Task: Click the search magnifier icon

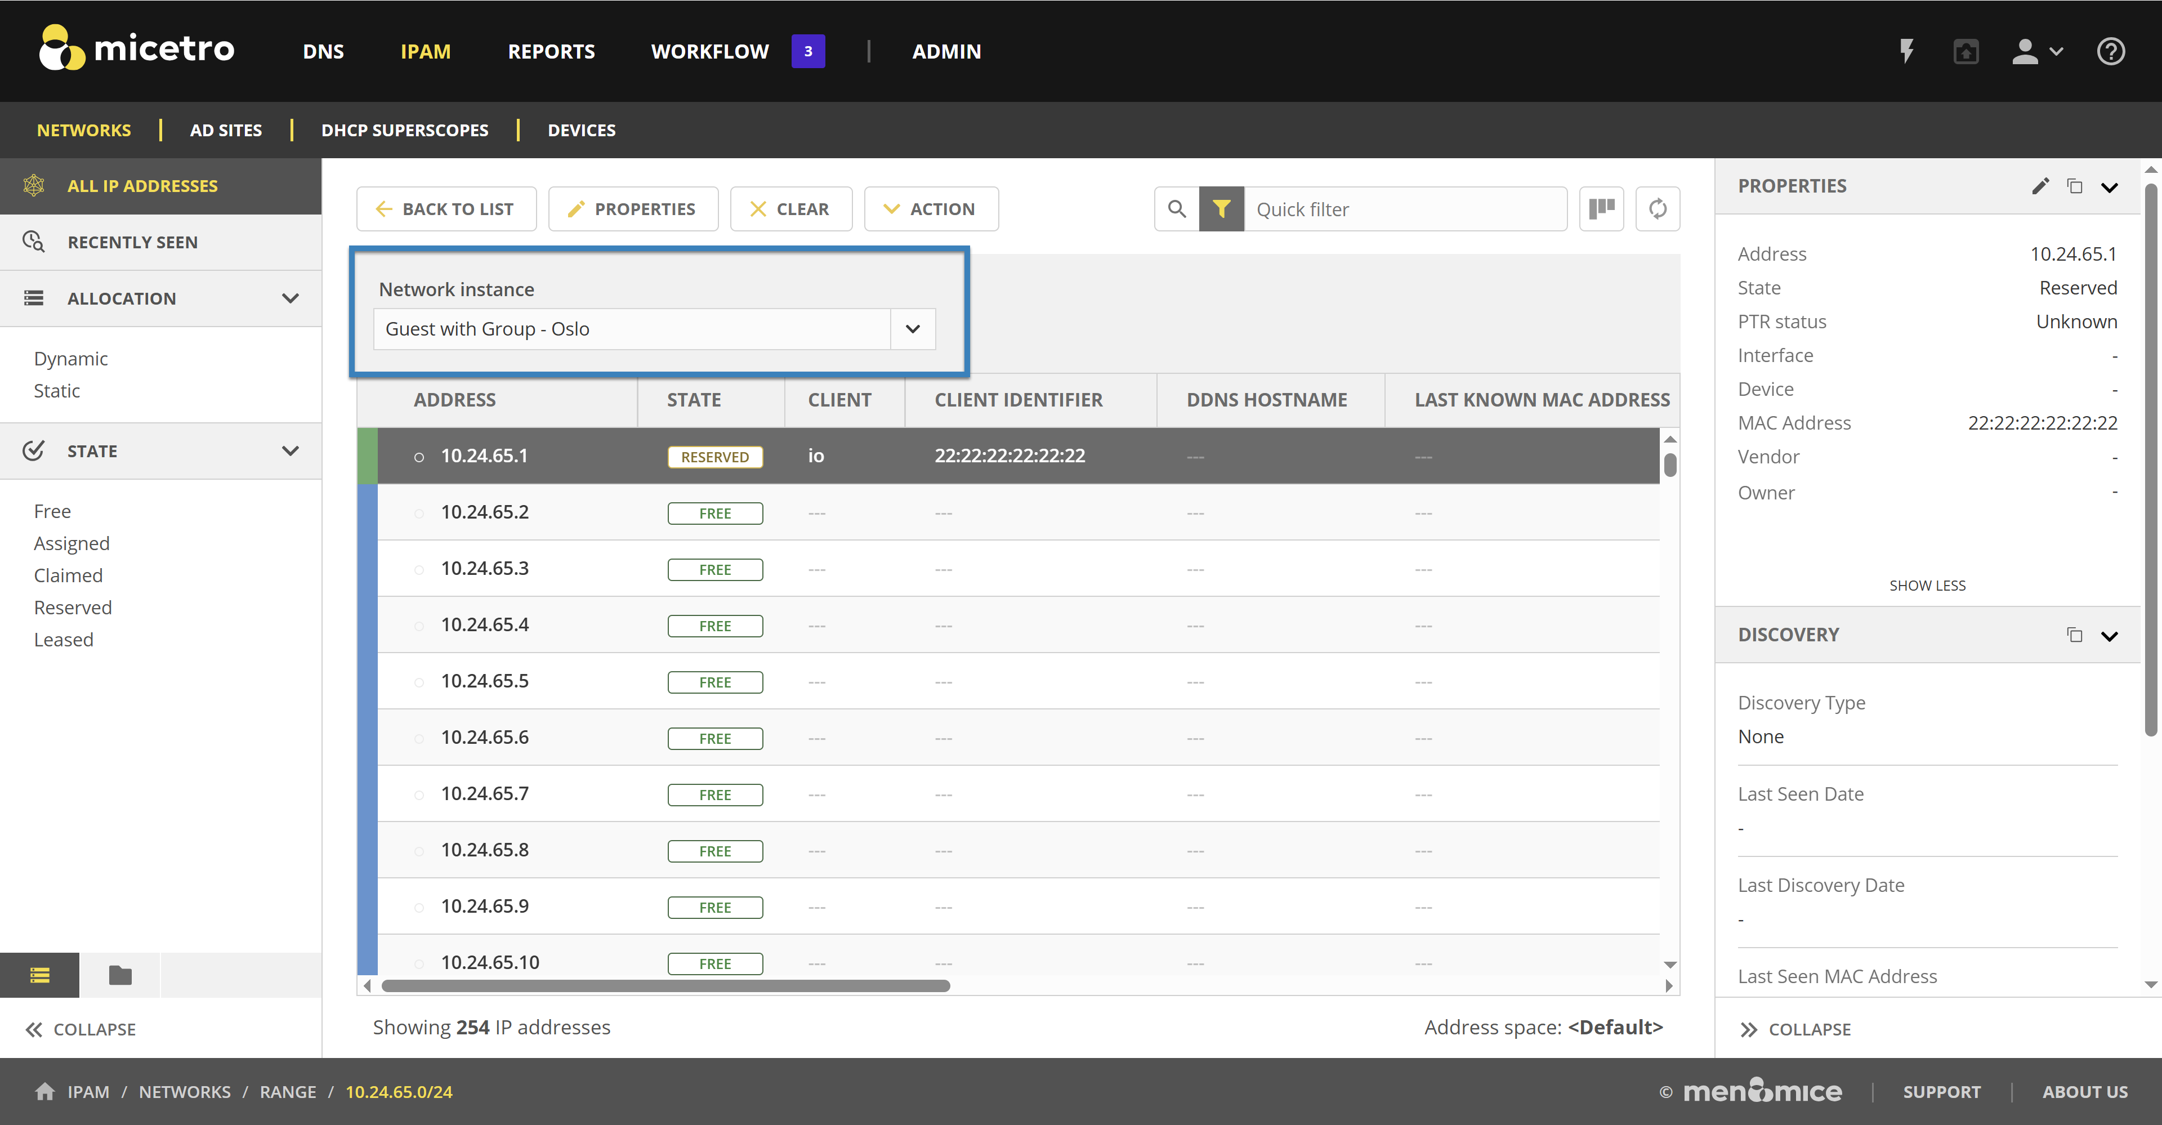Action: coord(1177,209)
